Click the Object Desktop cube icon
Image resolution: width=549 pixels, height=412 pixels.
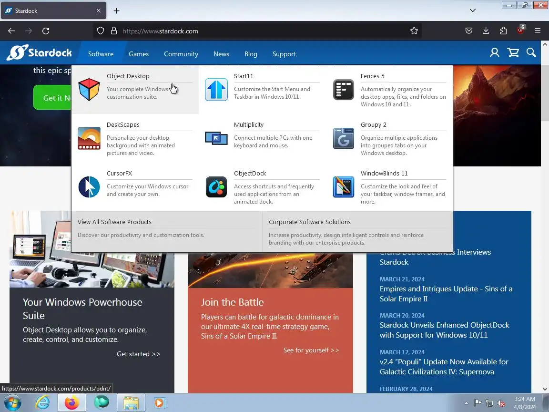pyautogui.click(x=89, y=90)
